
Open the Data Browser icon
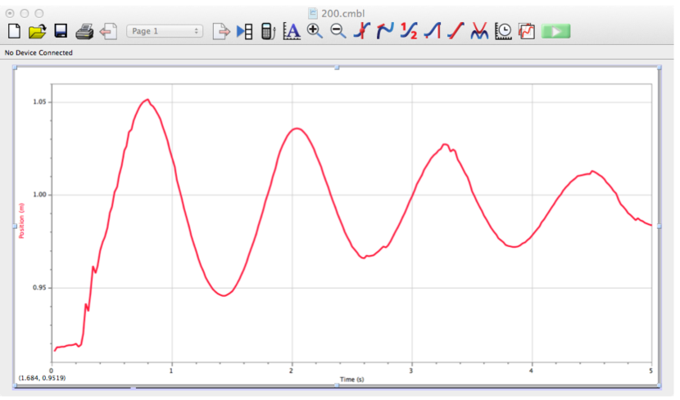tap(244, 31)
